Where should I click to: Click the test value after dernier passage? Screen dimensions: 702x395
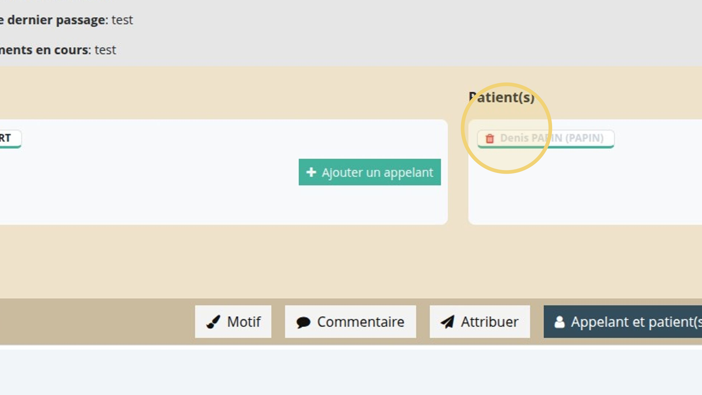(x=122, y=20)
